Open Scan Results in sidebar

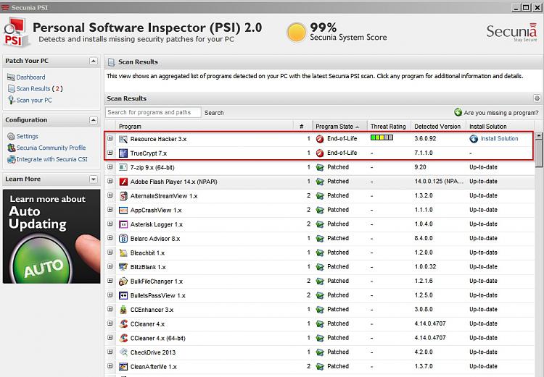[33, 88]
